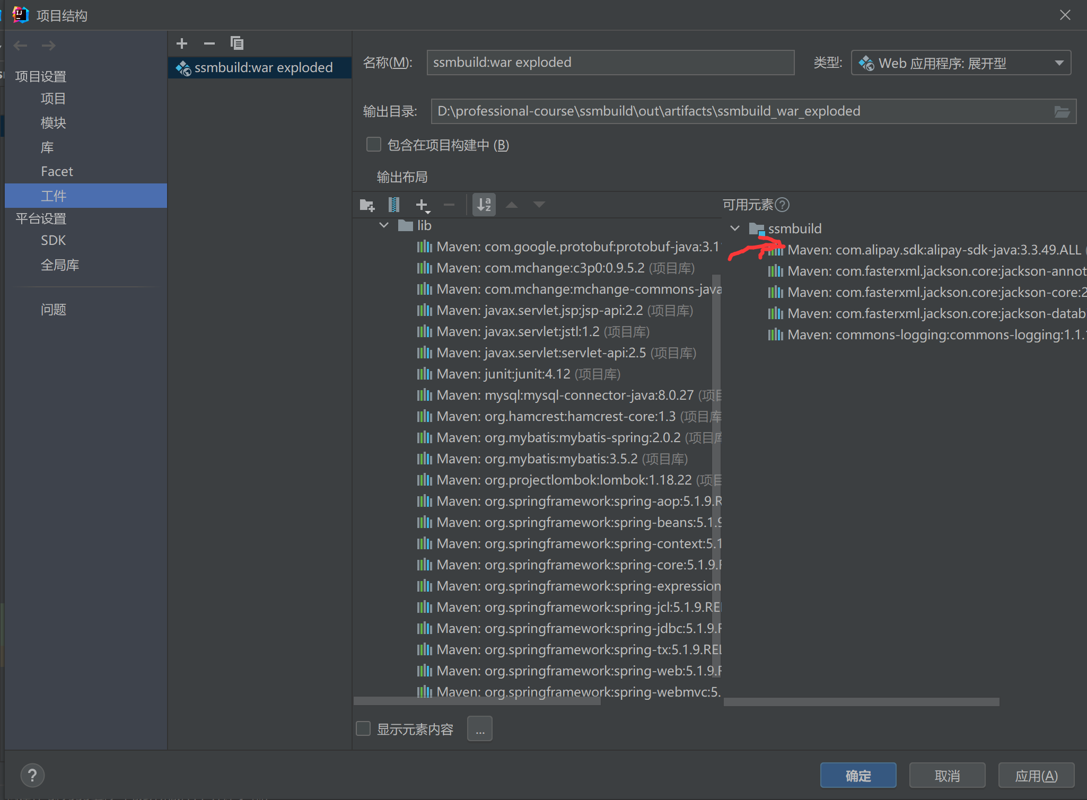Click browse folder icon for output directory
The image size is (1087, 800).
point(1062,112)
